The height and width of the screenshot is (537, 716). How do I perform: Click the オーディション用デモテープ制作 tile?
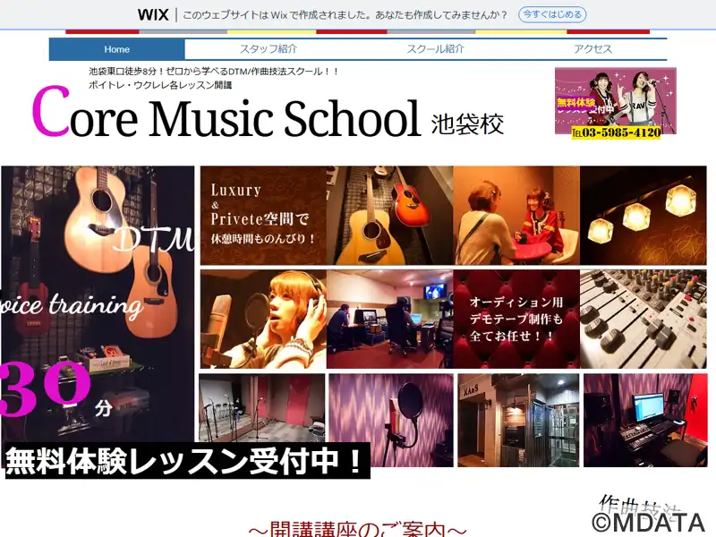pyautogui.click(x=516, y=319)
